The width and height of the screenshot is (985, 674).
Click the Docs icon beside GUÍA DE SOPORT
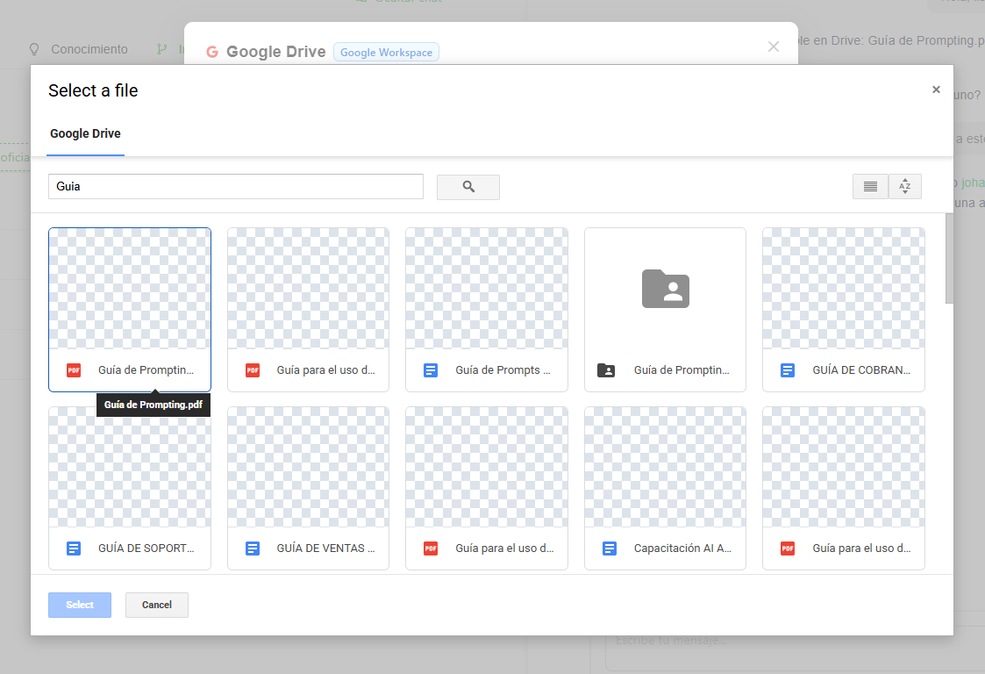[74, 549]
